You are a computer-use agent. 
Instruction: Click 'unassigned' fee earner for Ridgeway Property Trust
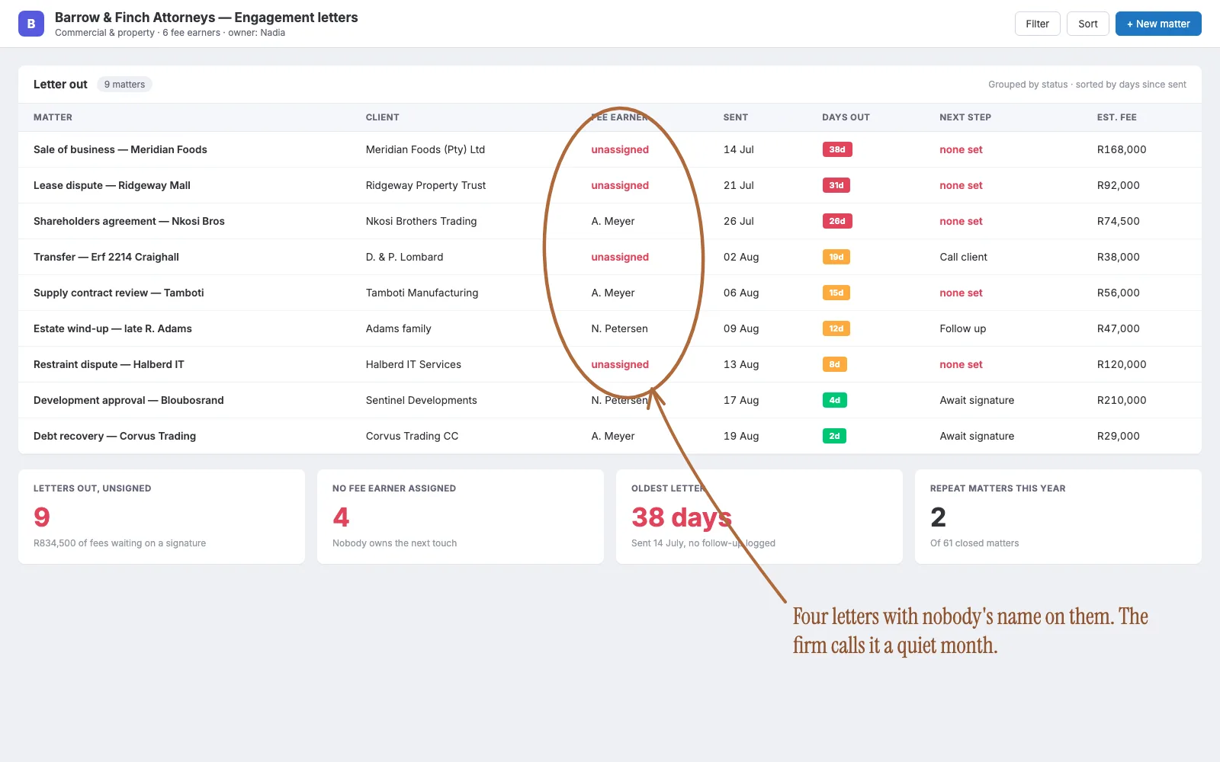(620, 185)
